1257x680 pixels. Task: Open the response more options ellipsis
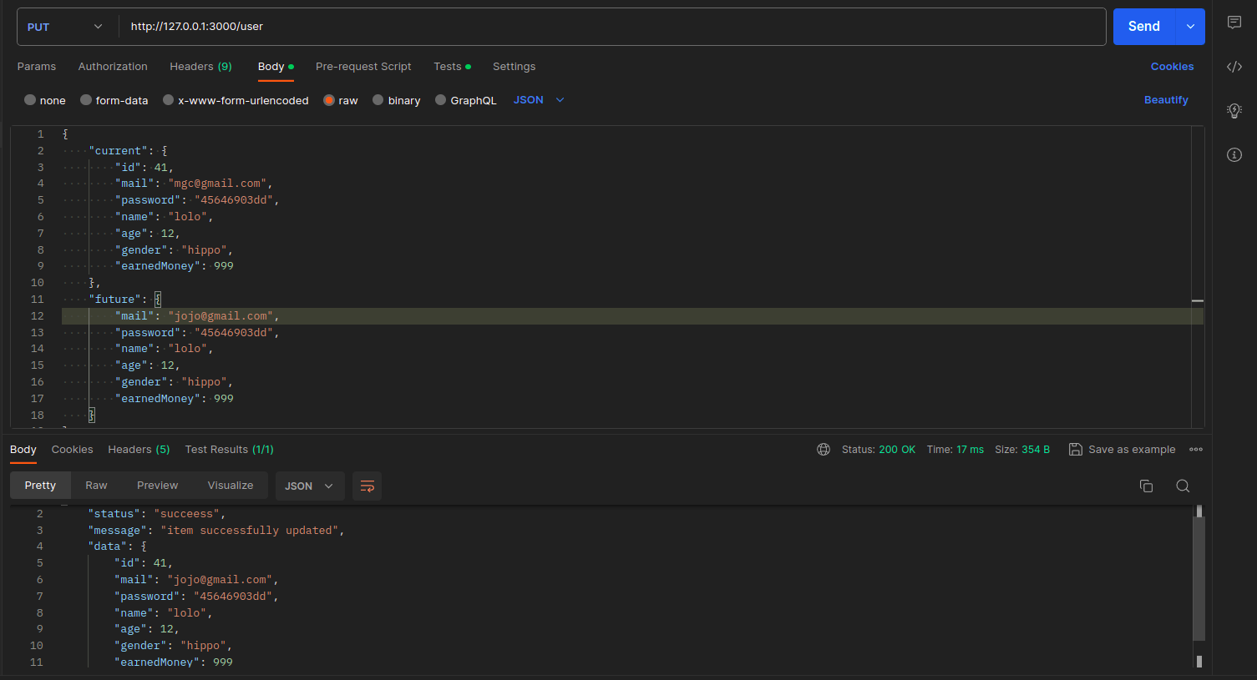tap(1196, 450)
